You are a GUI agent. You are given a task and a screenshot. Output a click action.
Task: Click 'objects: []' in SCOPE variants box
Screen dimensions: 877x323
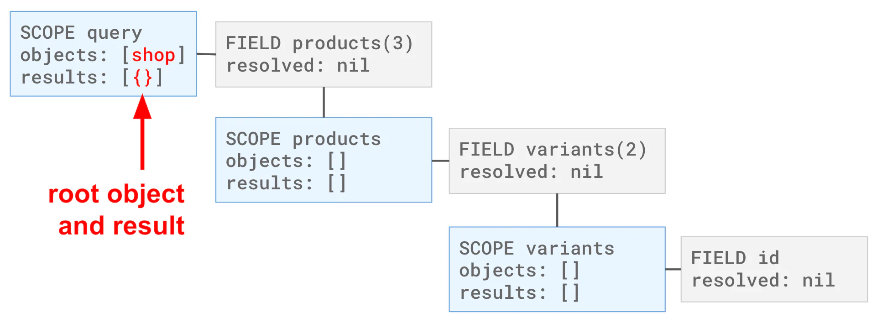pyautogui.click(x=520, y=271)
